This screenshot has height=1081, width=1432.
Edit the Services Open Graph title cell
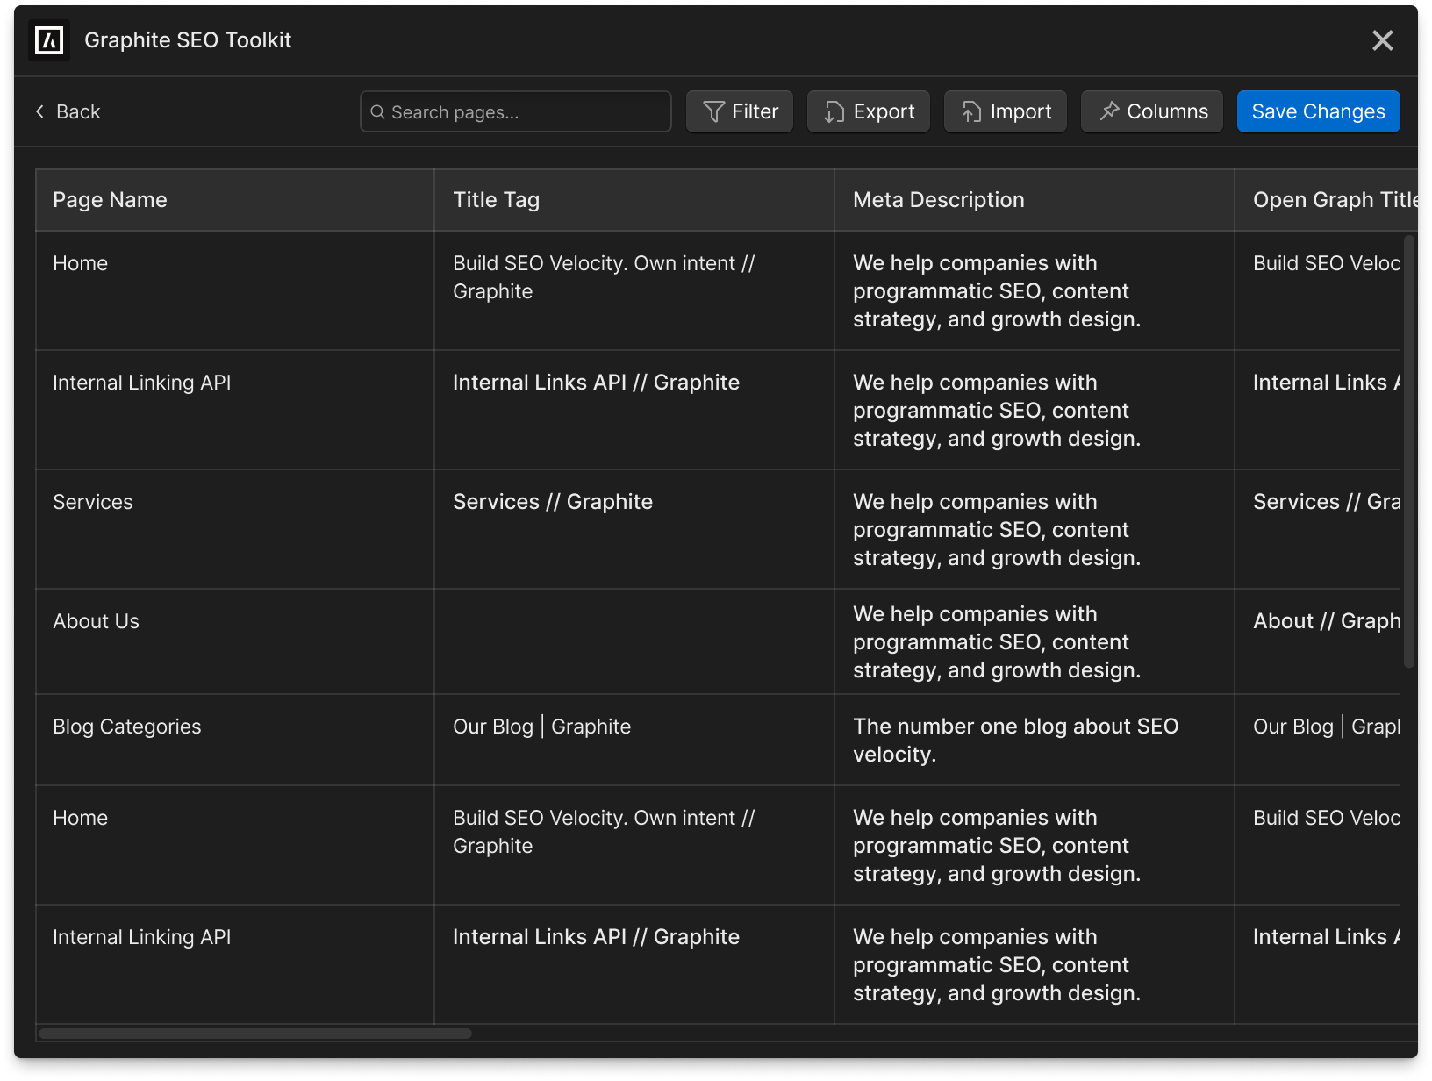(1318, 529)
